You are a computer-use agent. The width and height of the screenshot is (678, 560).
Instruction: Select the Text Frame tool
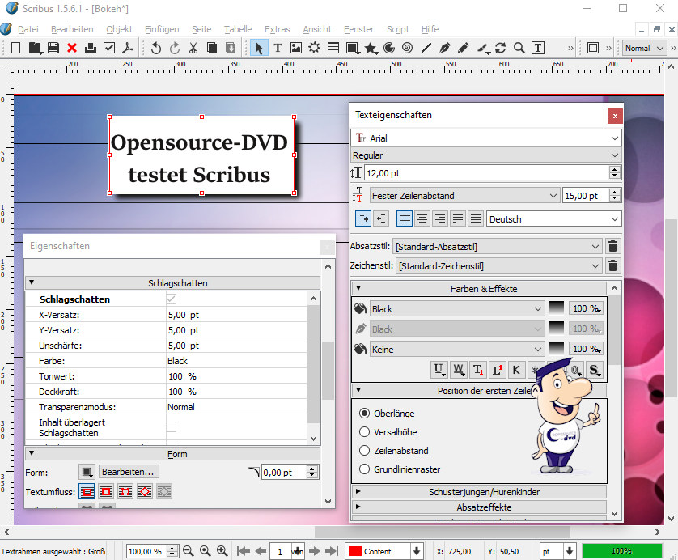[x=278, y=48]
